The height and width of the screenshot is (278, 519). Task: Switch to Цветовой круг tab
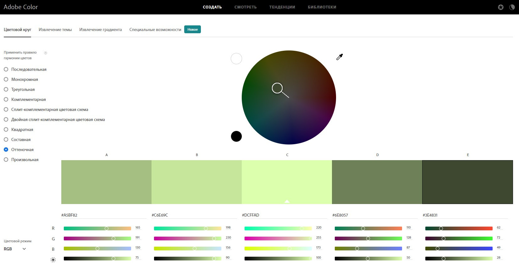[x=17, y=29]
